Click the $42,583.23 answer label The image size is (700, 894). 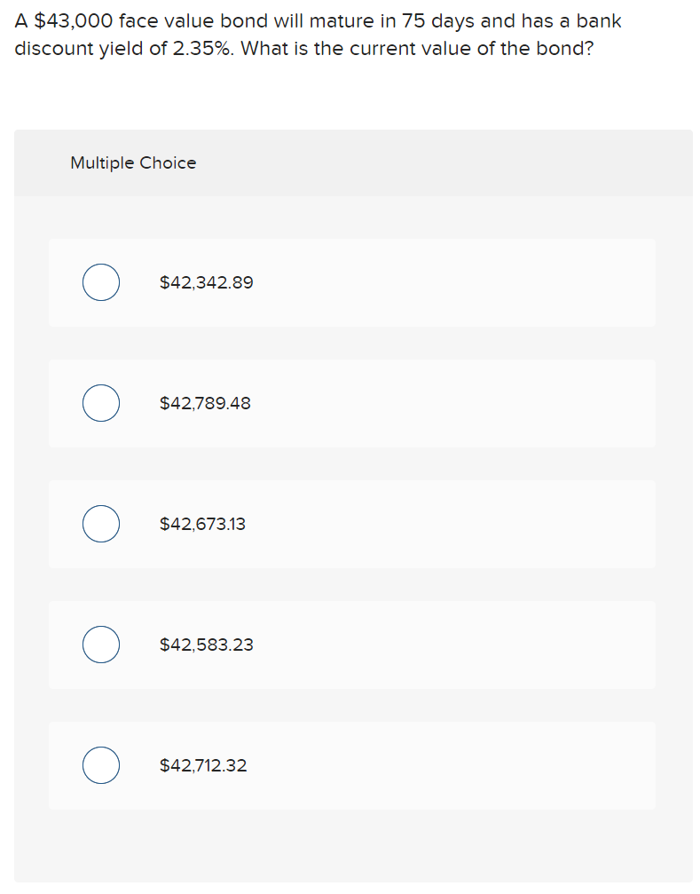pos(206,645)
